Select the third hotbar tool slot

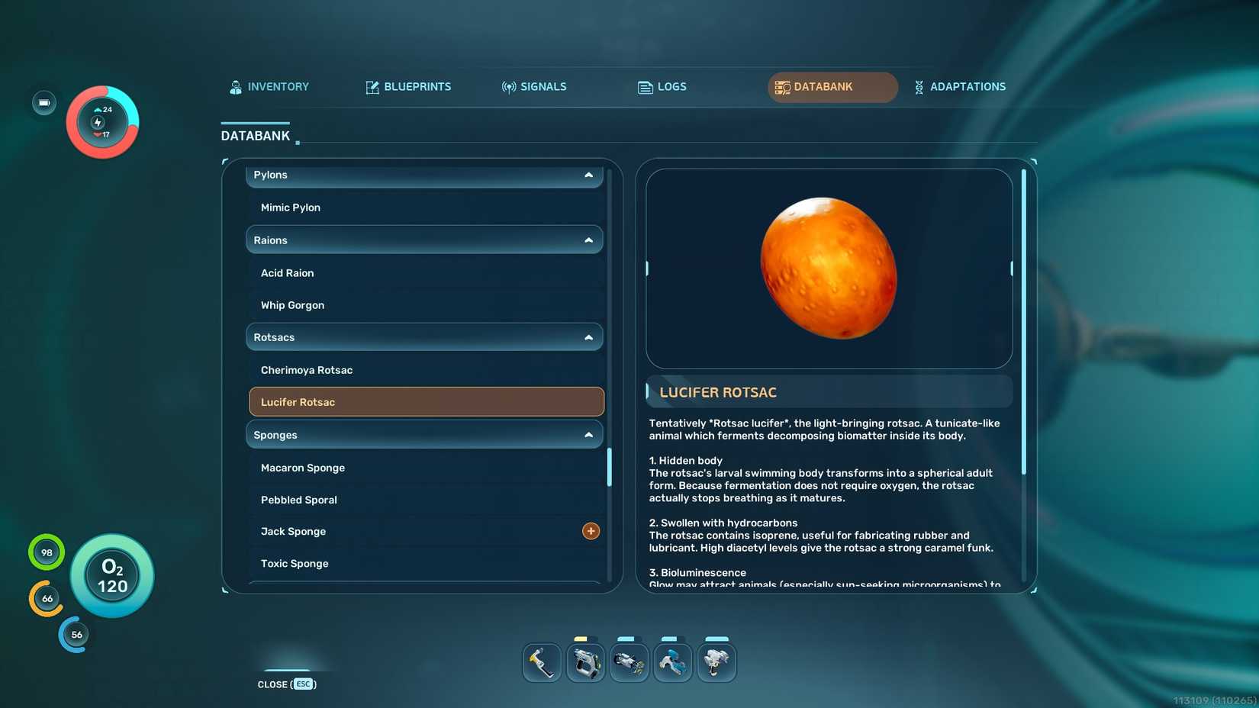[x=629, y=662]
